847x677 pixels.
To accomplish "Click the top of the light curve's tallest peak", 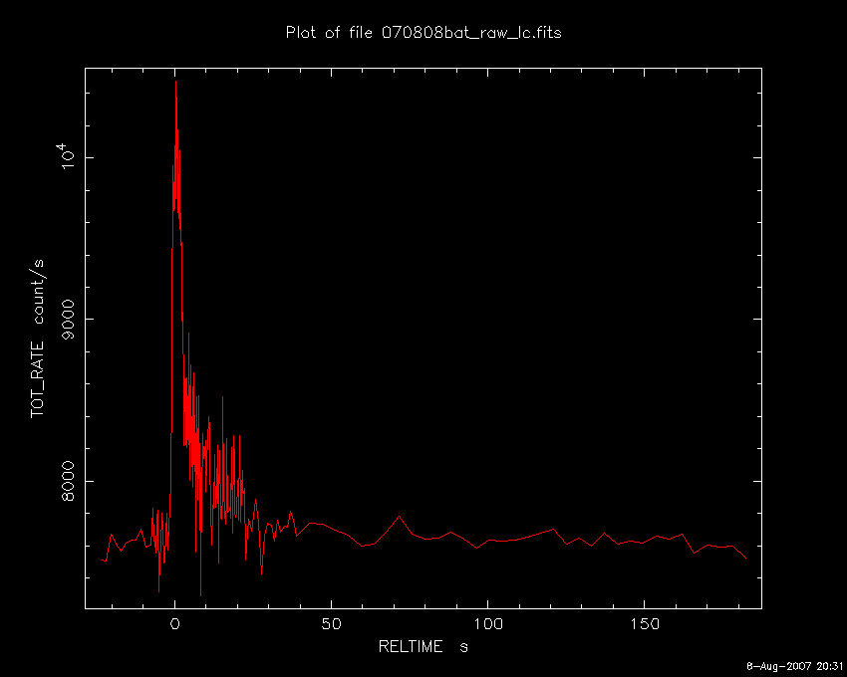I will [175, 81].
